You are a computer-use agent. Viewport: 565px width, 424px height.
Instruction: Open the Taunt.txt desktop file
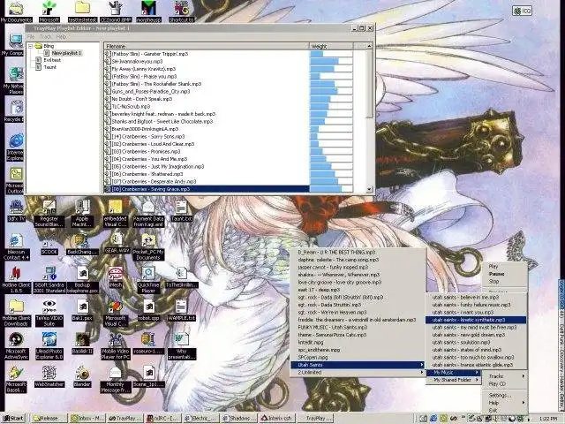pyautogui.click(x=181, y=211)
